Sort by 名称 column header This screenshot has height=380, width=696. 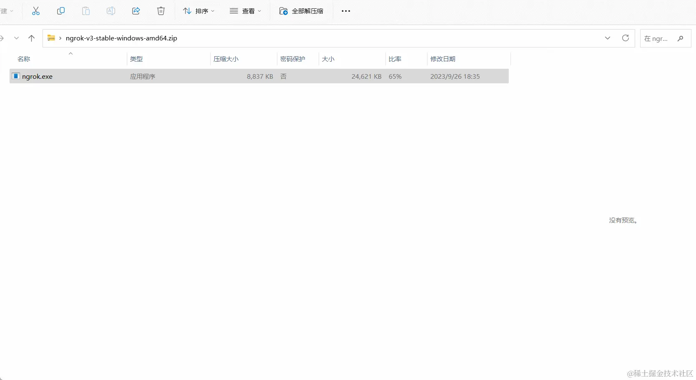point(24,59)
